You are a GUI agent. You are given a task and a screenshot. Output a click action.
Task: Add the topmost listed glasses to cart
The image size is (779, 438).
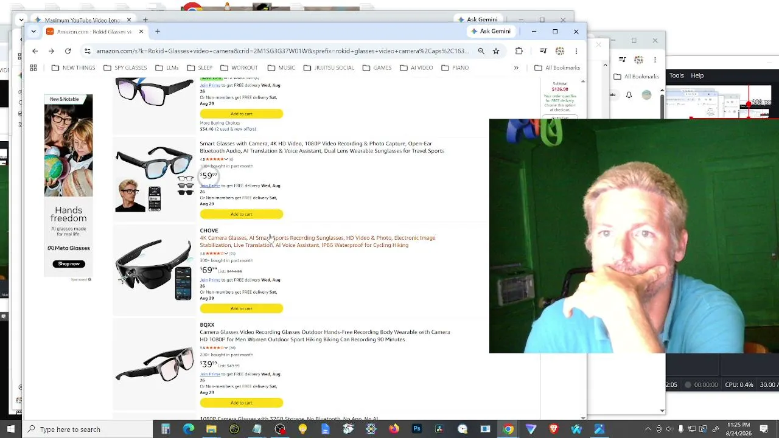point(241,114)
